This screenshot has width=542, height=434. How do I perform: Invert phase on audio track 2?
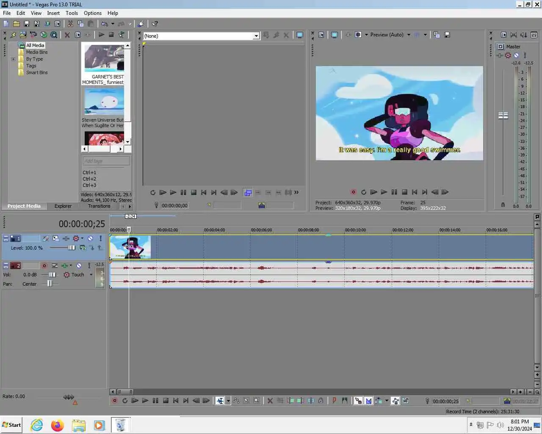click(55, 266)
